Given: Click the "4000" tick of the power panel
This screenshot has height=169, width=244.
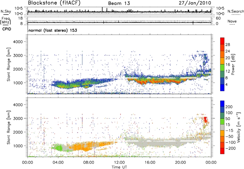Looking at the screenshot, I should coord(18,42).
